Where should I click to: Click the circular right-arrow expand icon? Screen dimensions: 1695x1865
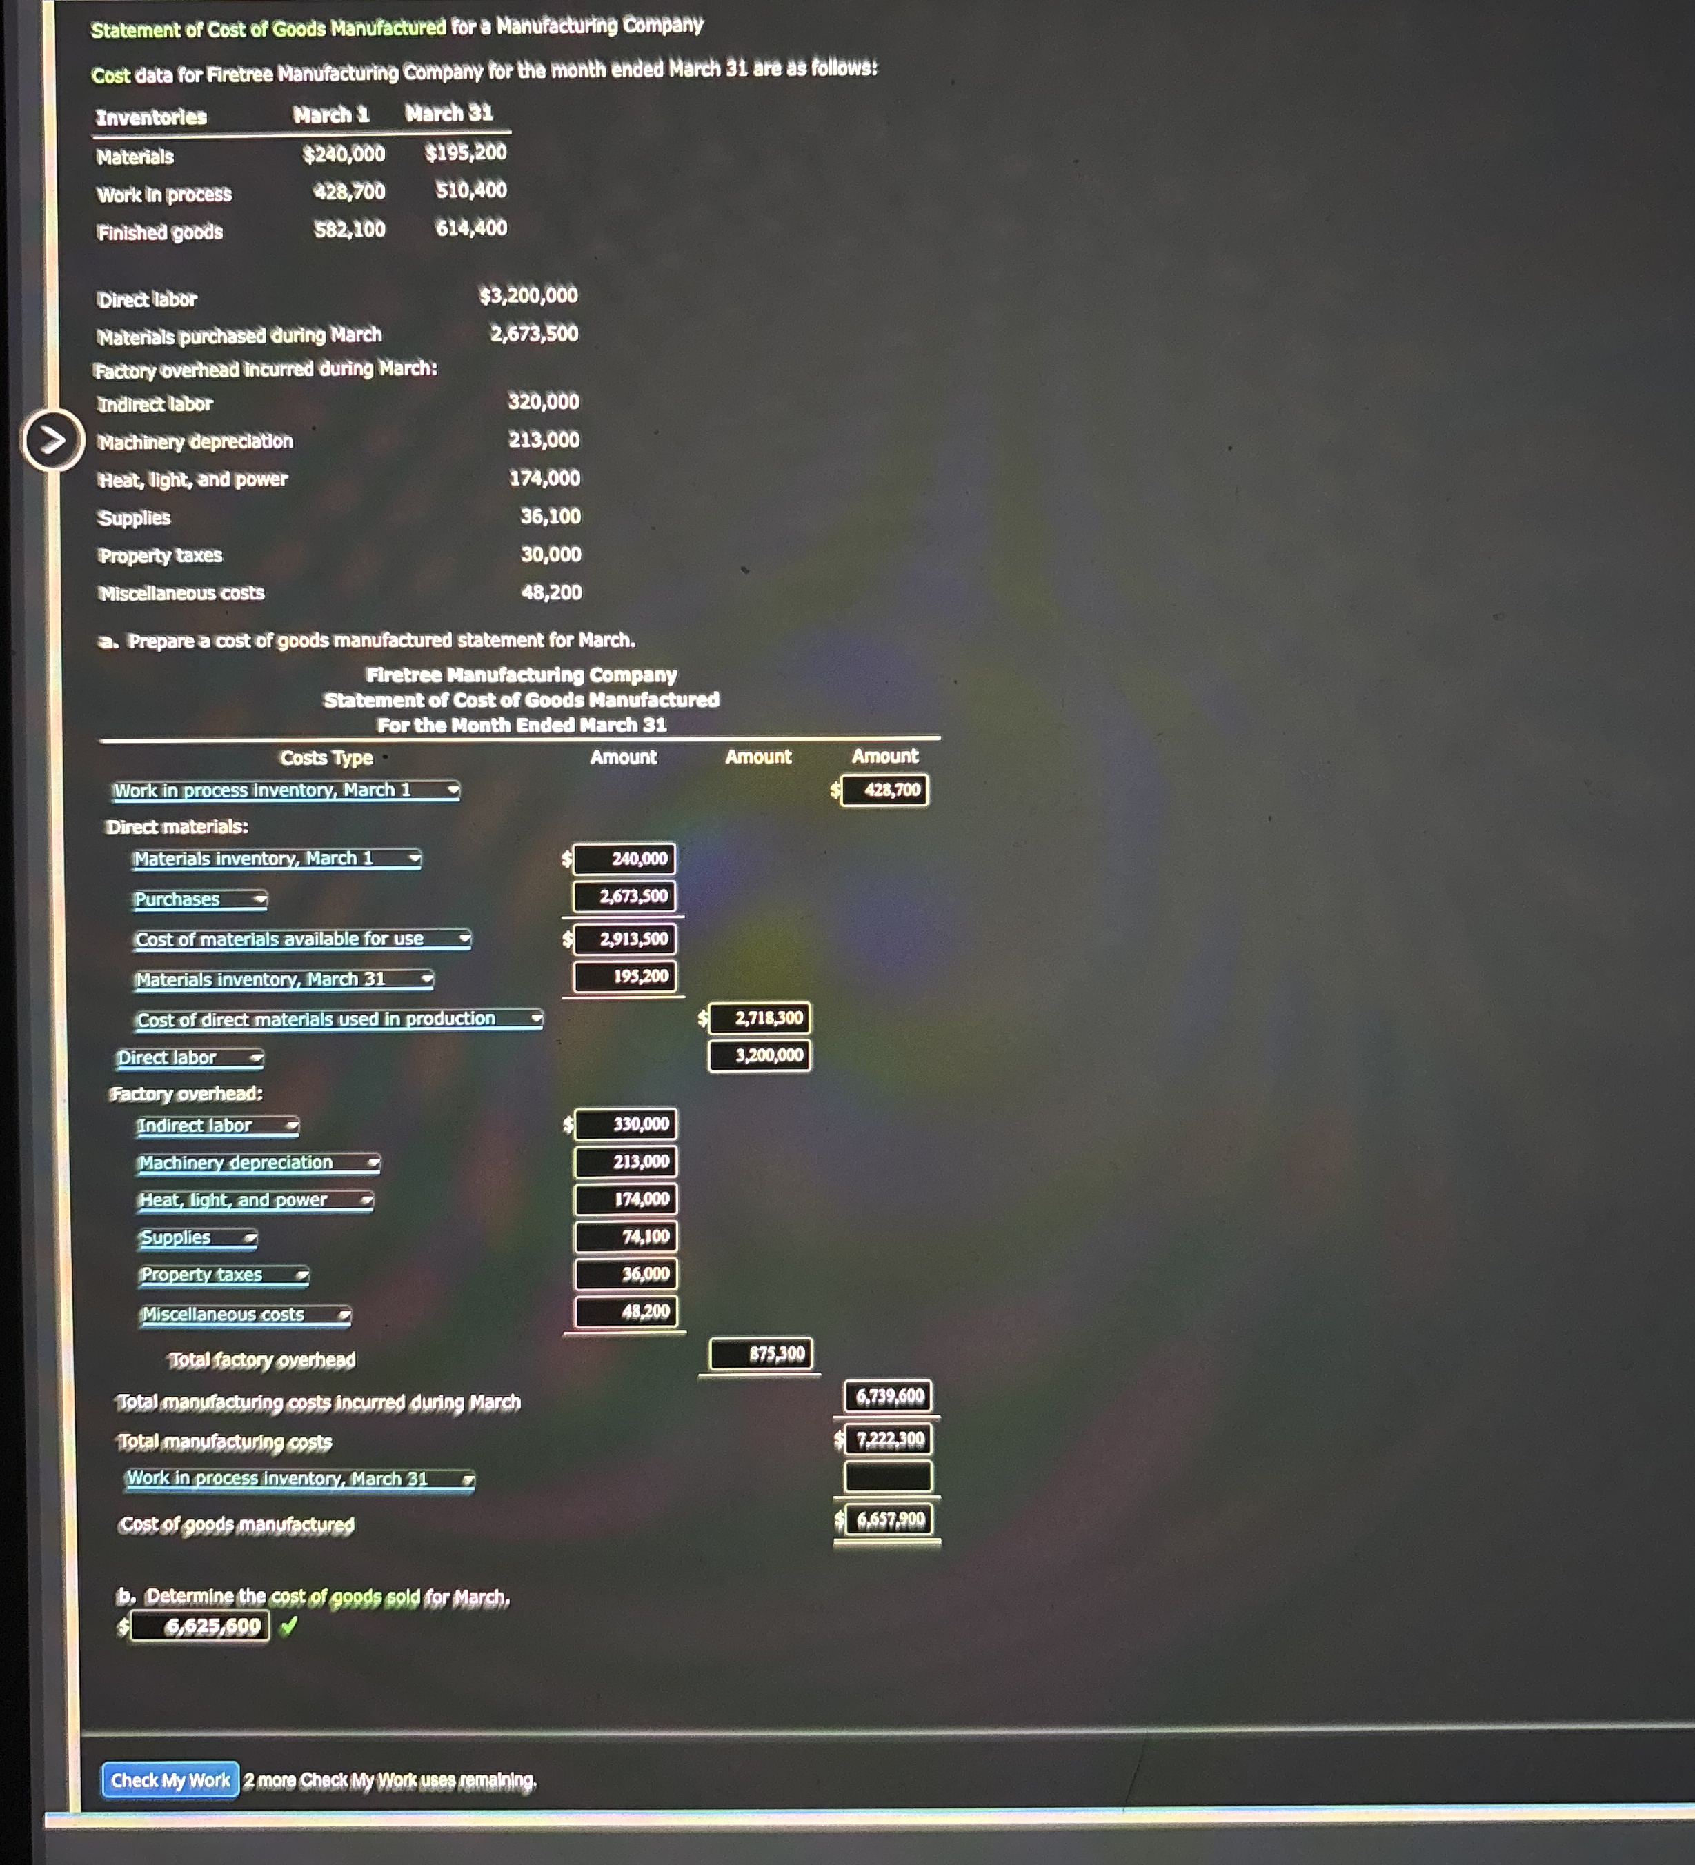[52, 439]
